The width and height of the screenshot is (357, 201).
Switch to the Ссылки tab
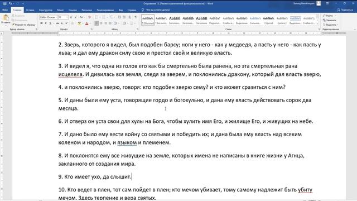[73, 10]
